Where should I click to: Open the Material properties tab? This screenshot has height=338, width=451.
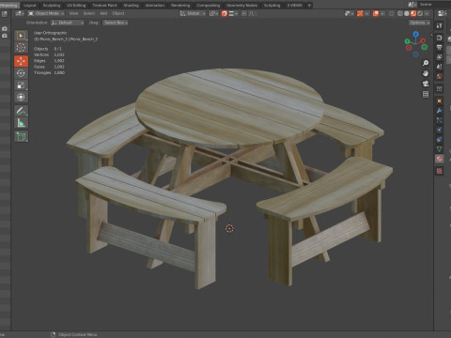(x=440, y=159)
